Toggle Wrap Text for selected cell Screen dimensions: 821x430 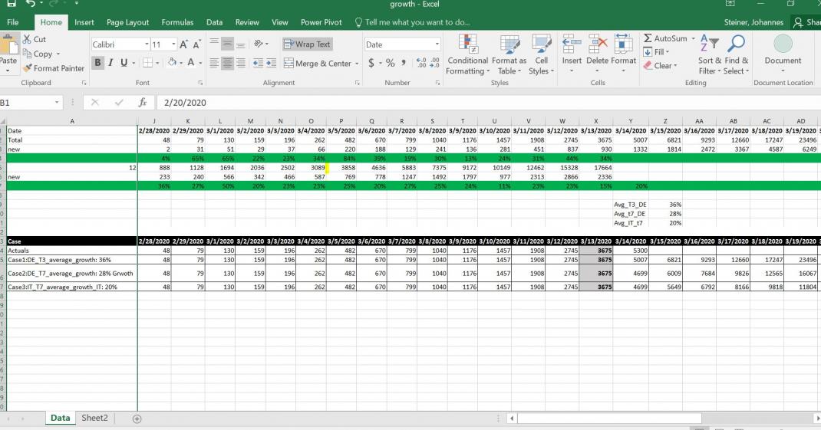click(307, 44)
